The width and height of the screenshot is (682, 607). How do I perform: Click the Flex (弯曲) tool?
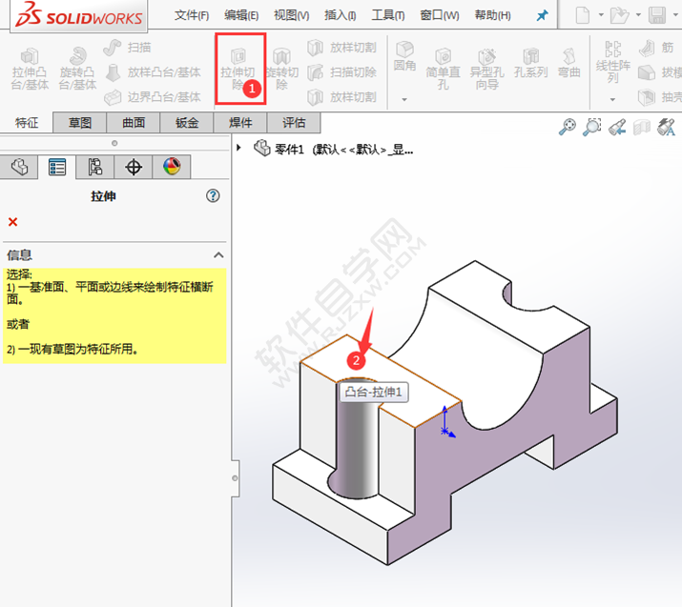click(568, 64)
